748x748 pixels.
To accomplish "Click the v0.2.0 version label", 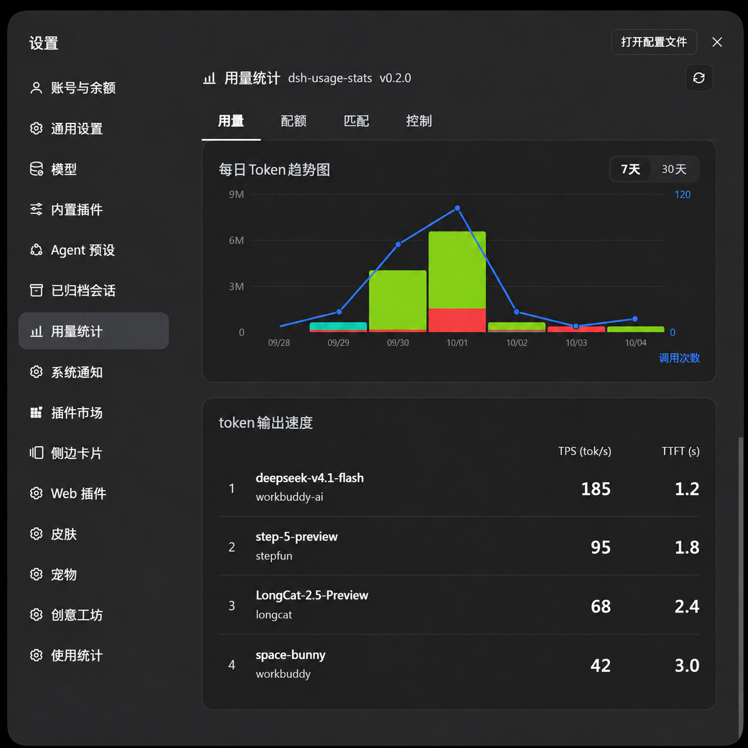I will tap(395, 78).
